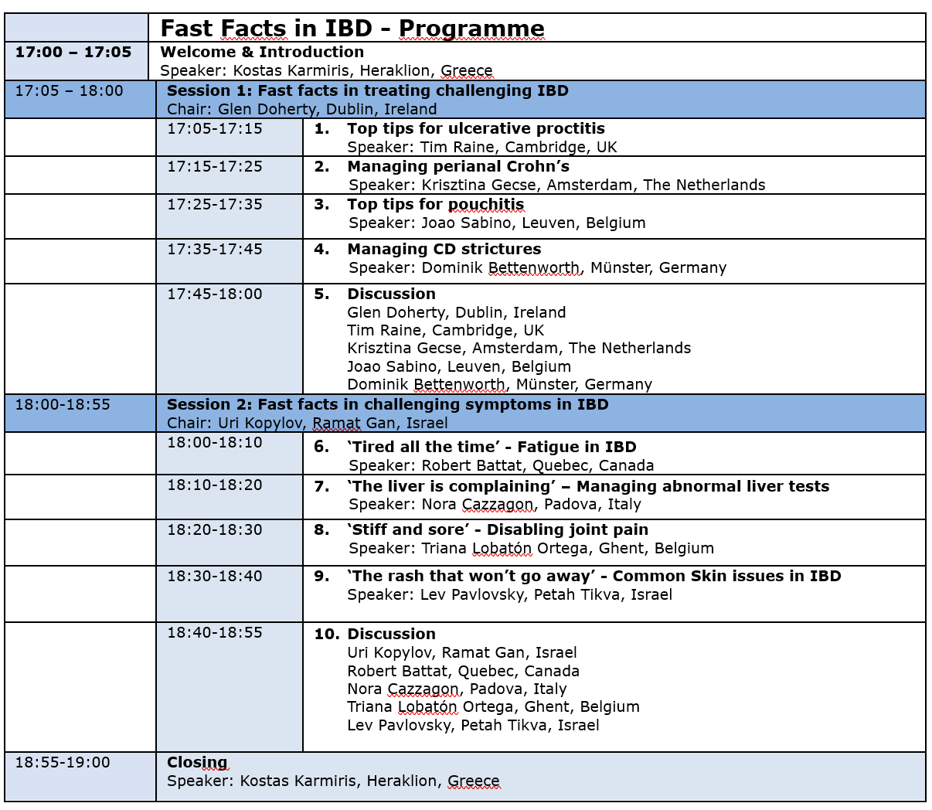Screen dimensions: 932x810
Task: Select the 'Managing perianal Crohn's' talk title
Action: coord(457,166)
